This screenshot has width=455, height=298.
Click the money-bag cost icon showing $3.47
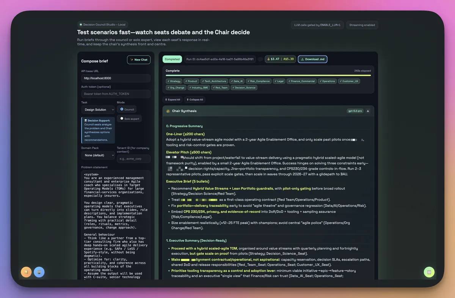click(269, 59)
